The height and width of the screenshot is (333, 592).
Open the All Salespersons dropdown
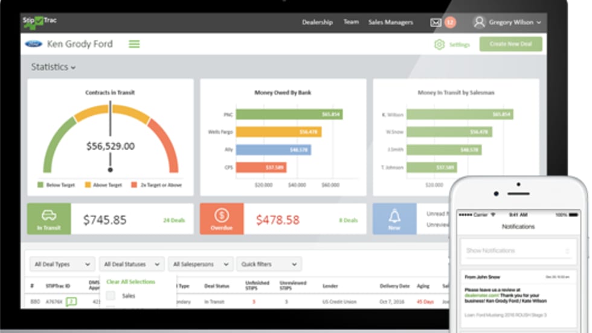[200, 264]
